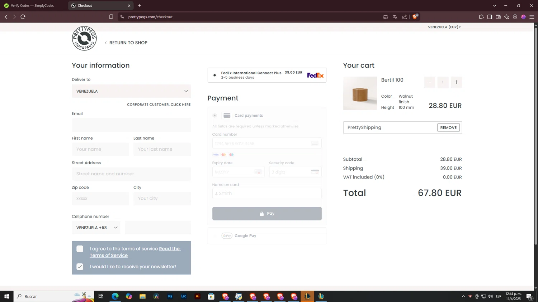Image resolution: width=538 pixels, height=302 pixels.
Task: Select the Google Pay payment option
Action: click(267, 236)
